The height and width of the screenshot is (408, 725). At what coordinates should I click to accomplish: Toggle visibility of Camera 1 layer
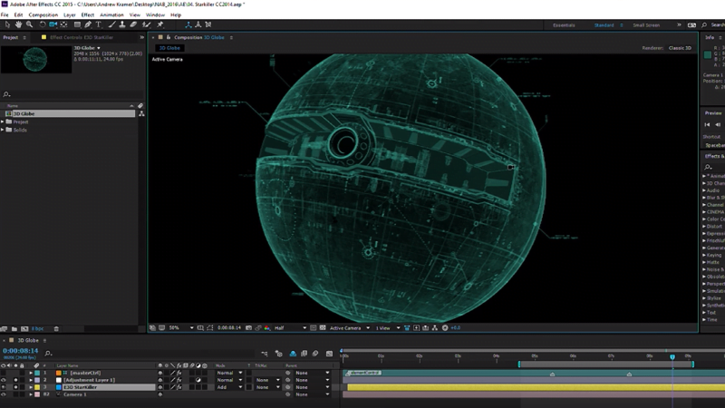5,394
